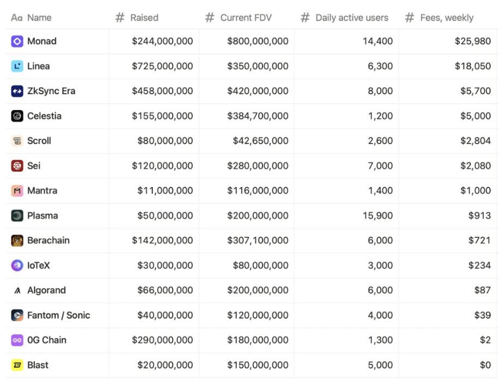This screenshot has width=504, height=384.
Task: Select the Algorand row name
Action: point(46,290)
